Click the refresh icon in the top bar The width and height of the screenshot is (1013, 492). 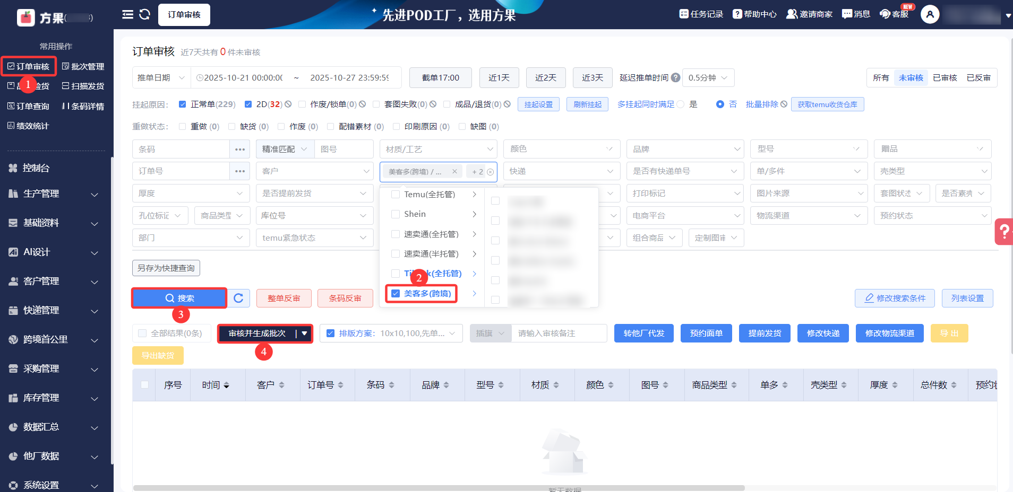click(144, 14)
